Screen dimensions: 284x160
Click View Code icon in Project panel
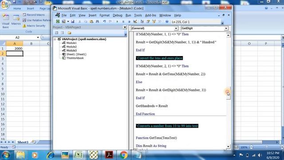pos(56,33)
